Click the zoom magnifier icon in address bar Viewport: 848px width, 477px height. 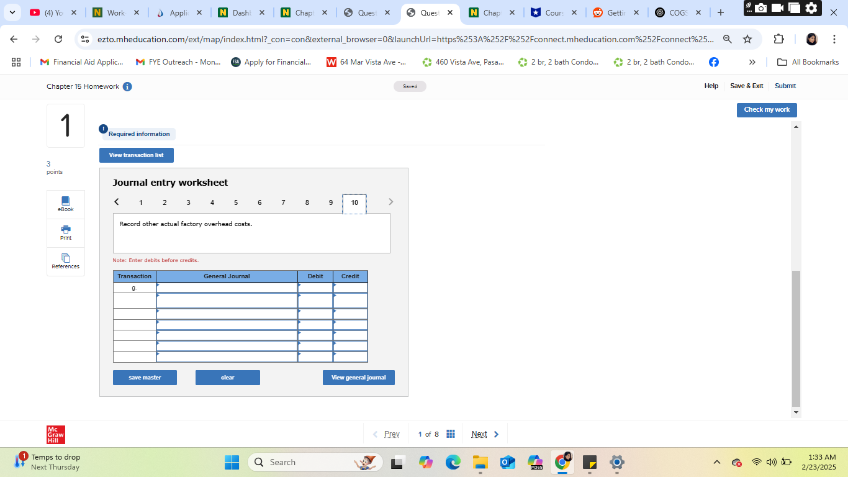(x=728, y=39)
